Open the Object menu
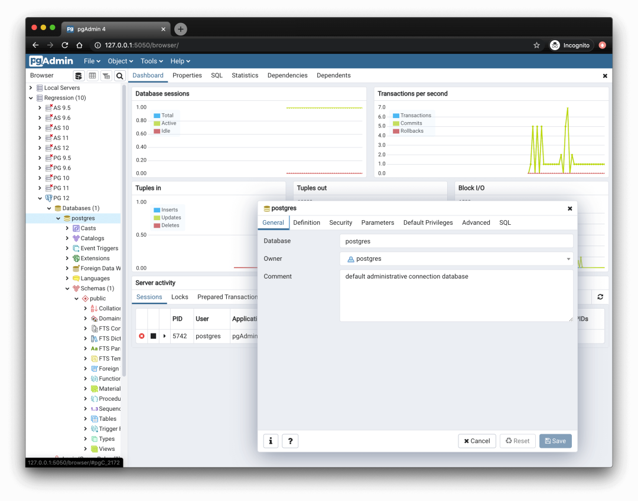The height and width of the screenshot is (501, 638). [121, 61]
